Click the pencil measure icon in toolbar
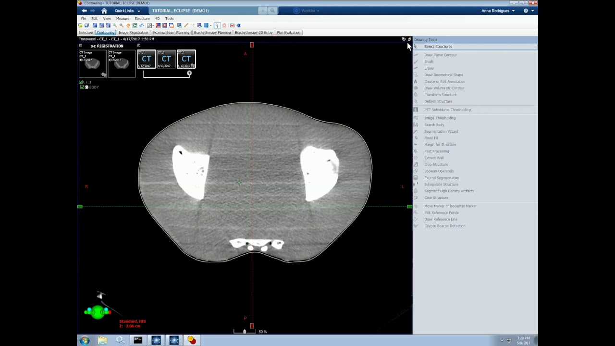Viewport: 615px width, 346px height. click(x=186, y=25)
